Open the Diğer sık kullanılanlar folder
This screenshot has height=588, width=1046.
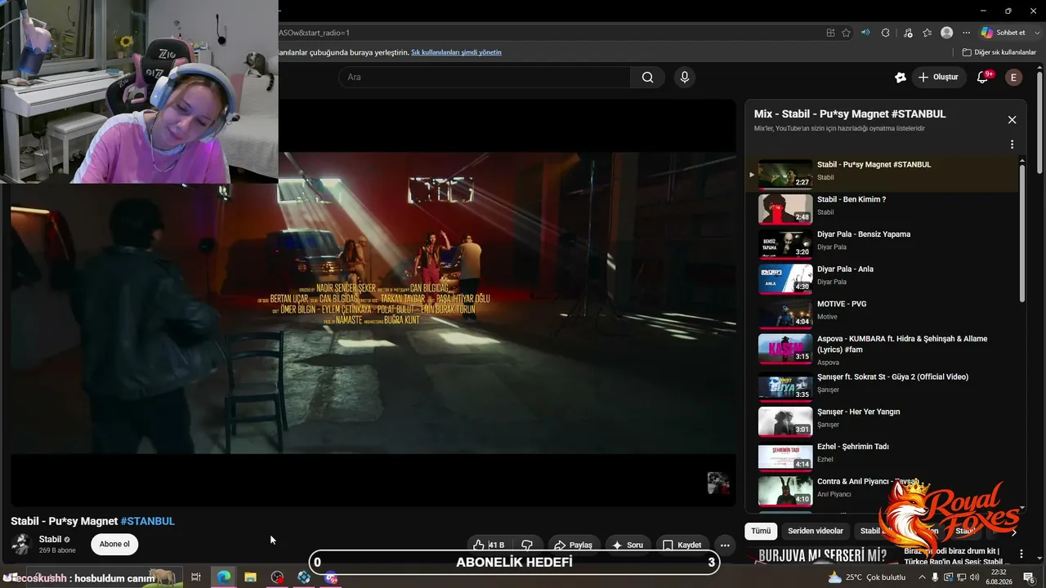tap(999, 52)
